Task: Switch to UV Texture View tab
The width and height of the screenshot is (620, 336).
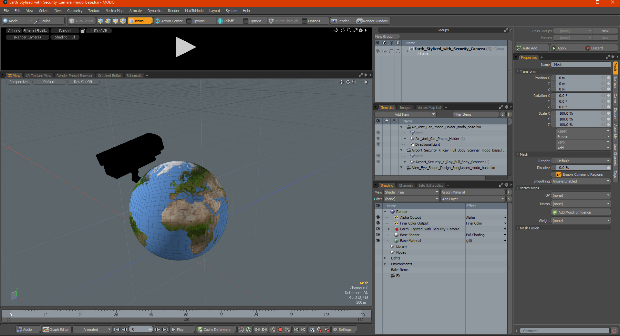Action: click(38, 76)
